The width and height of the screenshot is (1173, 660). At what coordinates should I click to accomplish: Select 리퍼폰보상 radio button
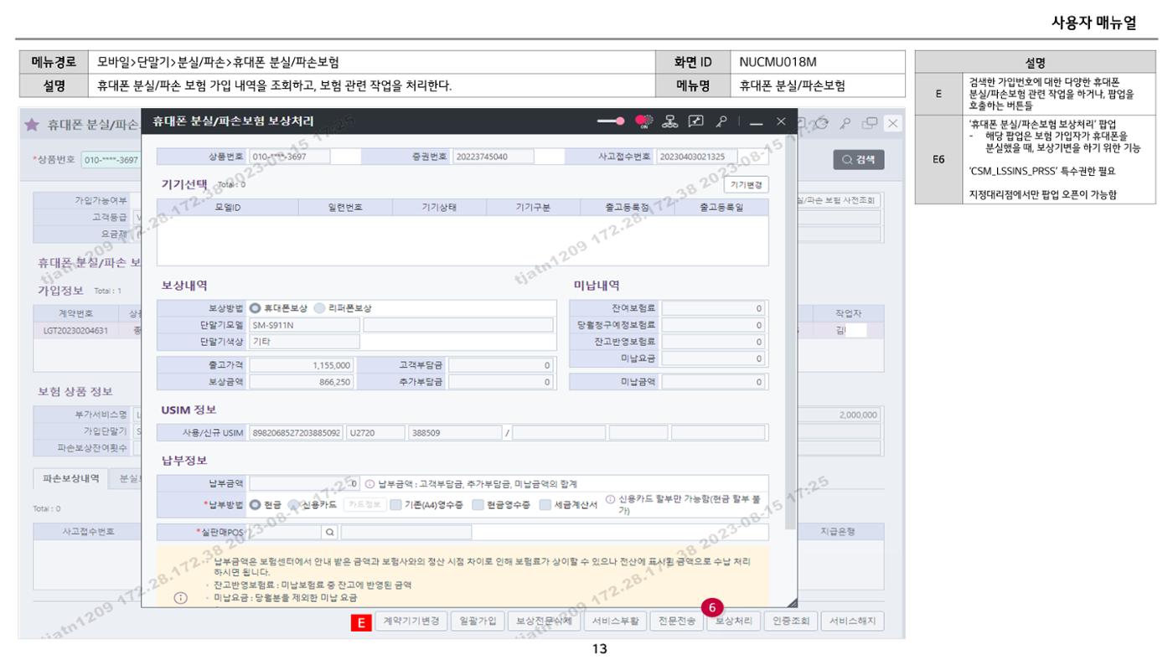(x=319, y=308)
